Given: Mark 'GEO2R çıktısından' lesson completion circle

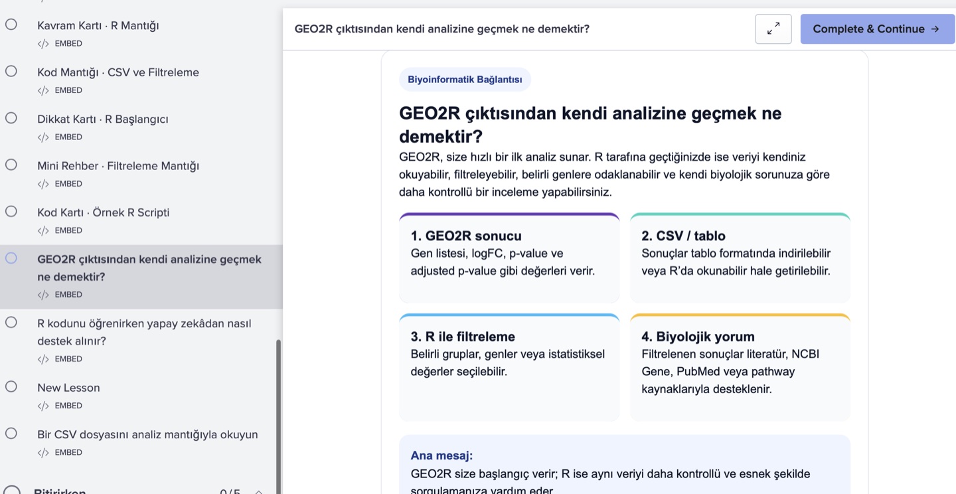Looking at the screenshot, I should [11, 258].
